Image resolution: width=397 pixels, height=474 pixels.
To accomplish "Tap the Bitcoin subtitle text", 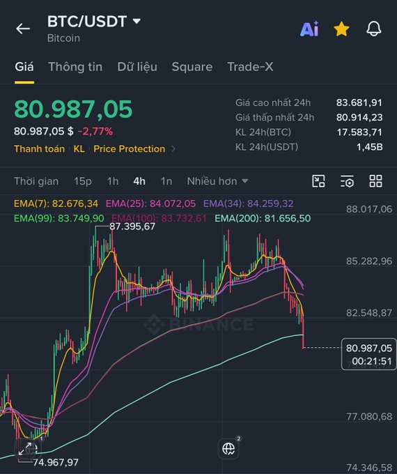I will point(64,38).
